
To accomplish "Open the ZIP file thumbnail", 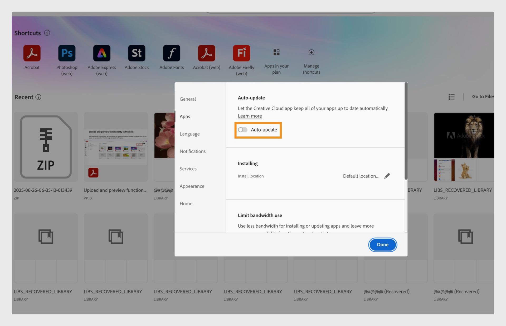I will point(46,147).
